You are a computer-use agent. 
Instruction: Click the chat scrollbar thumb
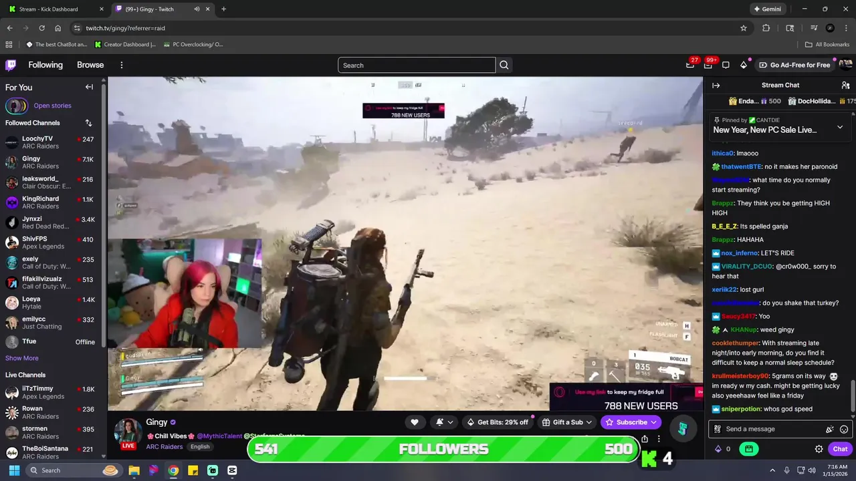(x=853, y=396)
